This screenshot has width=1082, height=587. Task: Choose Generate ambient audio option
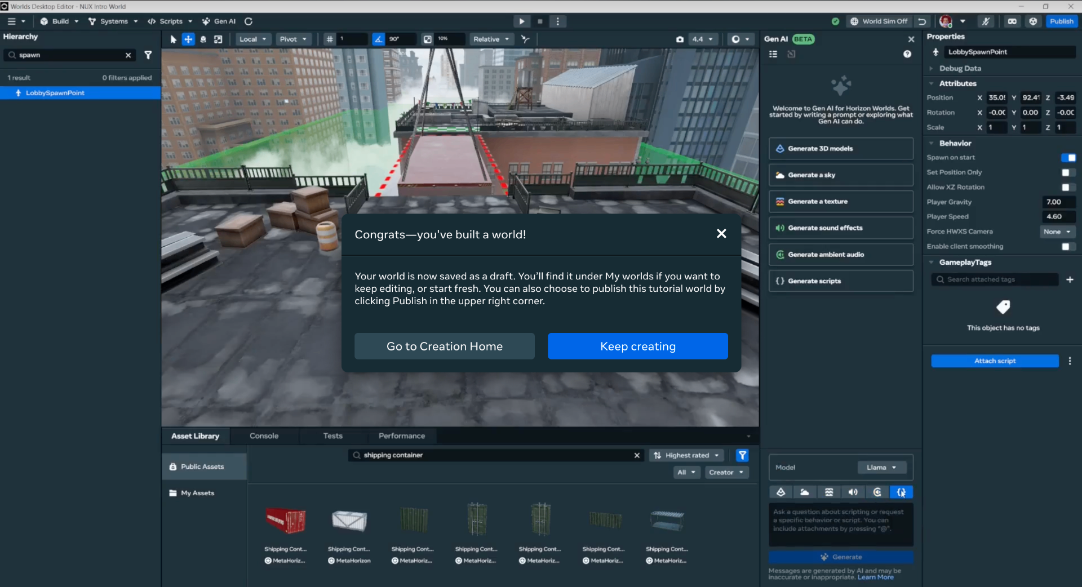(x=841, y=255)
